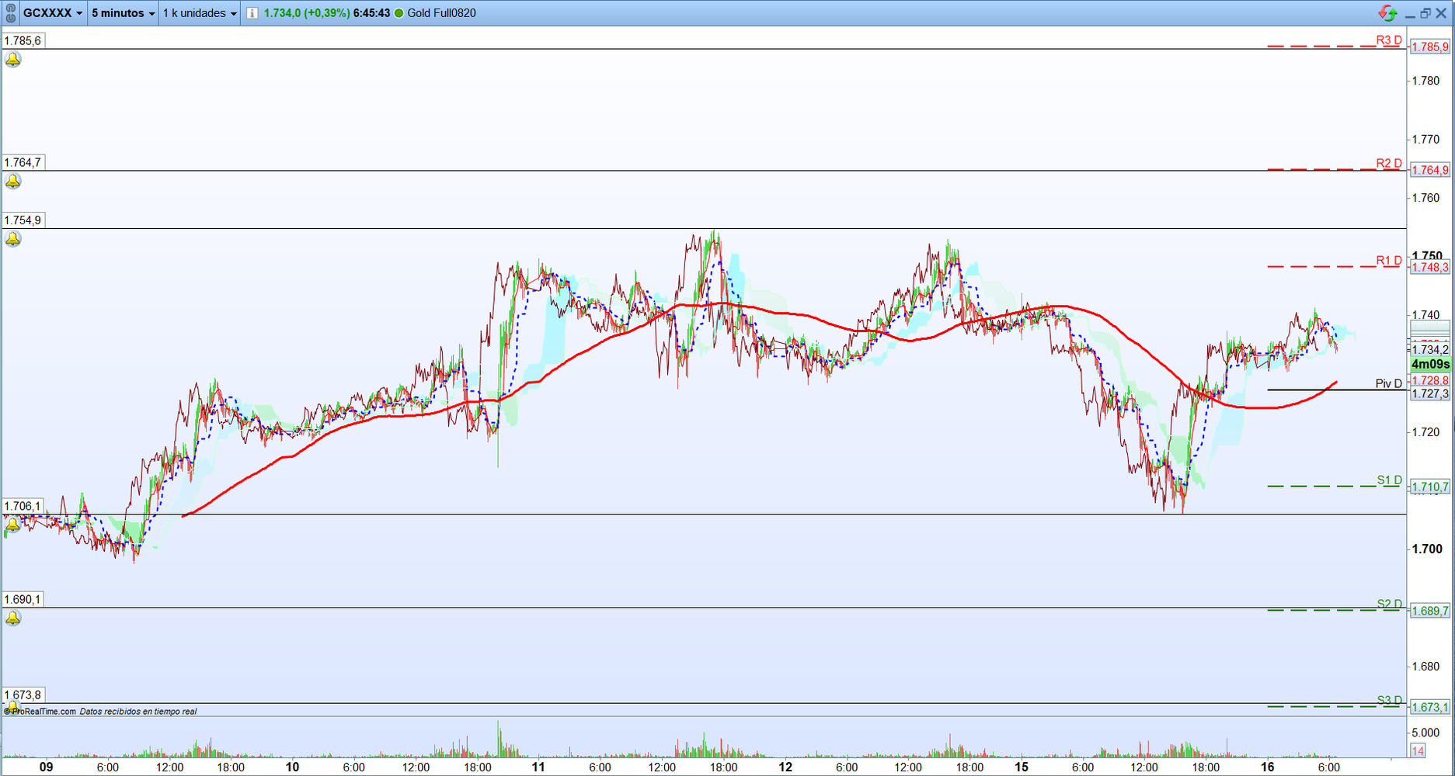Viewport: 1455px width, 776px height.
Task: Click the 1.690,1 alert price label
Action: pos(23,599)
